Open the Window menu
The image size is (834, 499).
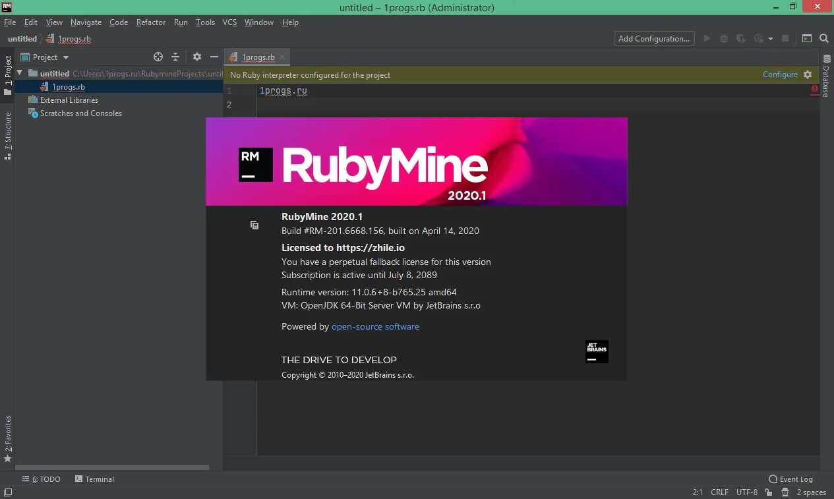pos(259,22)
